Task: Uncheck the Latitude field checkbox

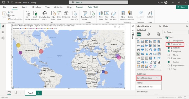Action: [x=169, y=48]
